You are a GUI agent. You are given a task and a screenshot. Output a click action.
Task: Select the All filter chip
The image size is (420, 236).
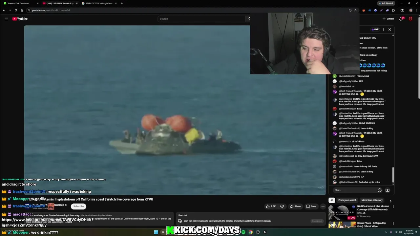click(332, 200)
